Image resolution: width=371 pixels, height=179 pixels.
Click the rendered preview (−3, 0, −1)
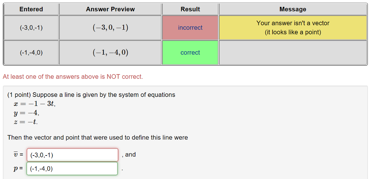coord(110,28)
